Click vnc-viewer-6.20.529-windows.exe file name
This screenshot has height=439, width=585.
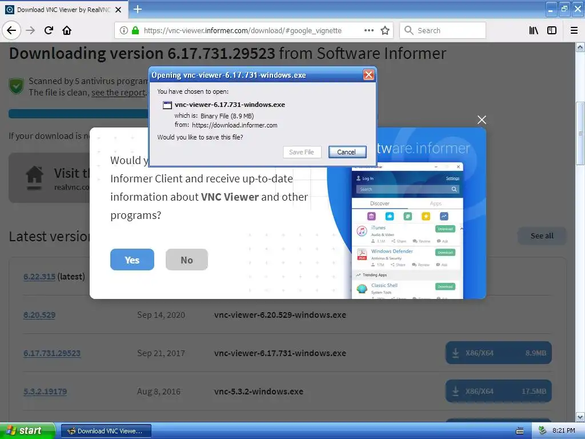(280, 315)
